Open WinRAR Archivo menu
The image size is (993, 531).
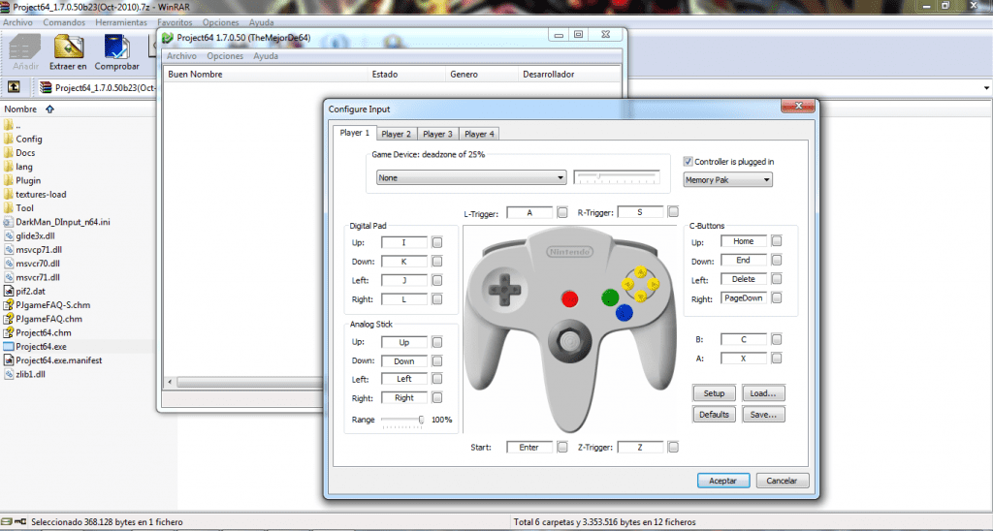(x=17, y=22)
